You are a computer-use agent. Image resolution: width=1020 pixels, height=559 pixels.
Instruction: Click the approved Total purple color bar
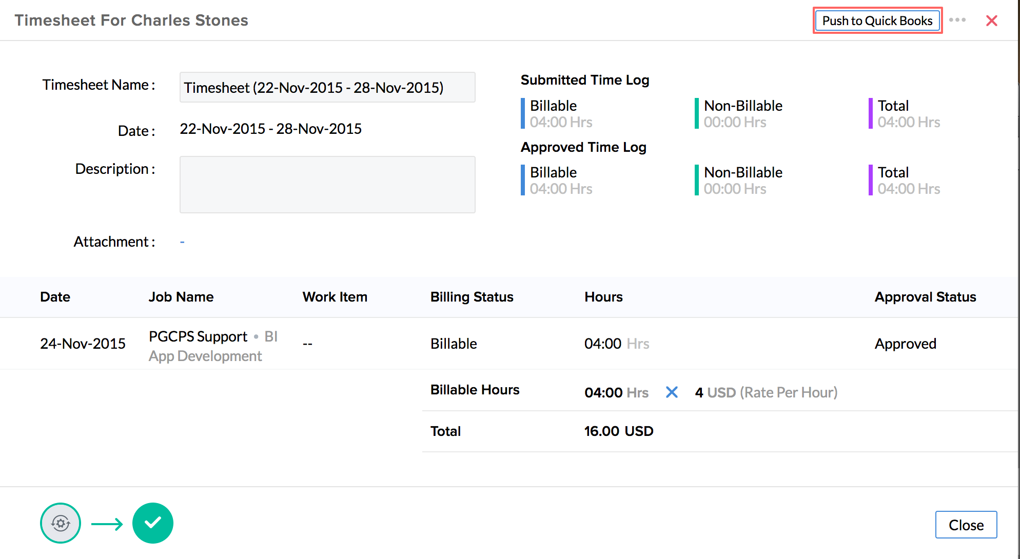point(870,180)
